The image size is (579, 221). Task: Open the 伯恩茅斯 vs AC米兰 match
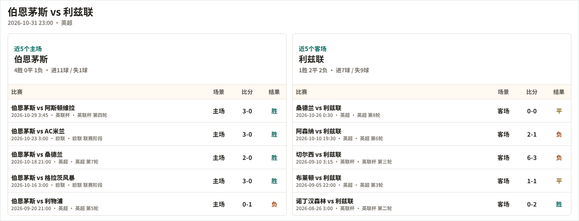point(147,134)
